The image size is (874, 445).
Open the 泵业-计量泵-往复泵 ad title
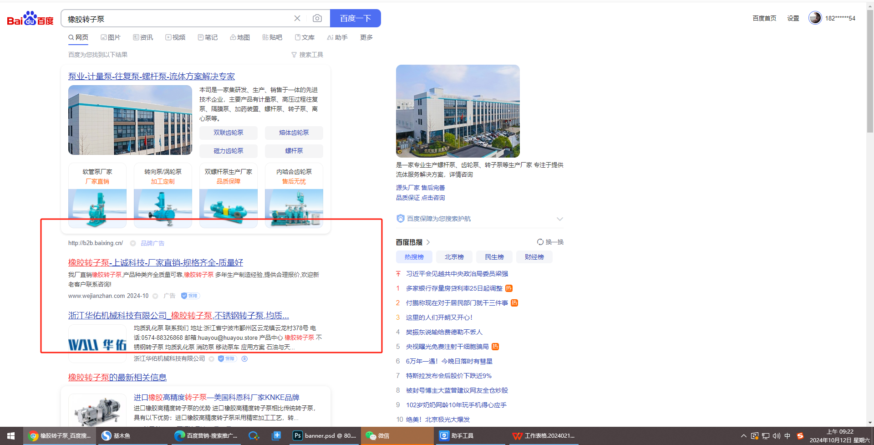[x=152, y=77]
